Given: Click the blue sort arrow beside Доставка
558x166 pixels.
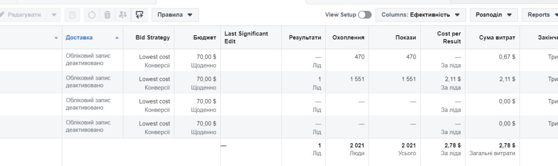Looking at the screenshot, I should coord(117,38).
